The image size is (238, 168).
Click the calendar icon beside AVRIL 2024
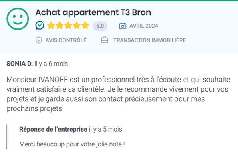(123, 26)
